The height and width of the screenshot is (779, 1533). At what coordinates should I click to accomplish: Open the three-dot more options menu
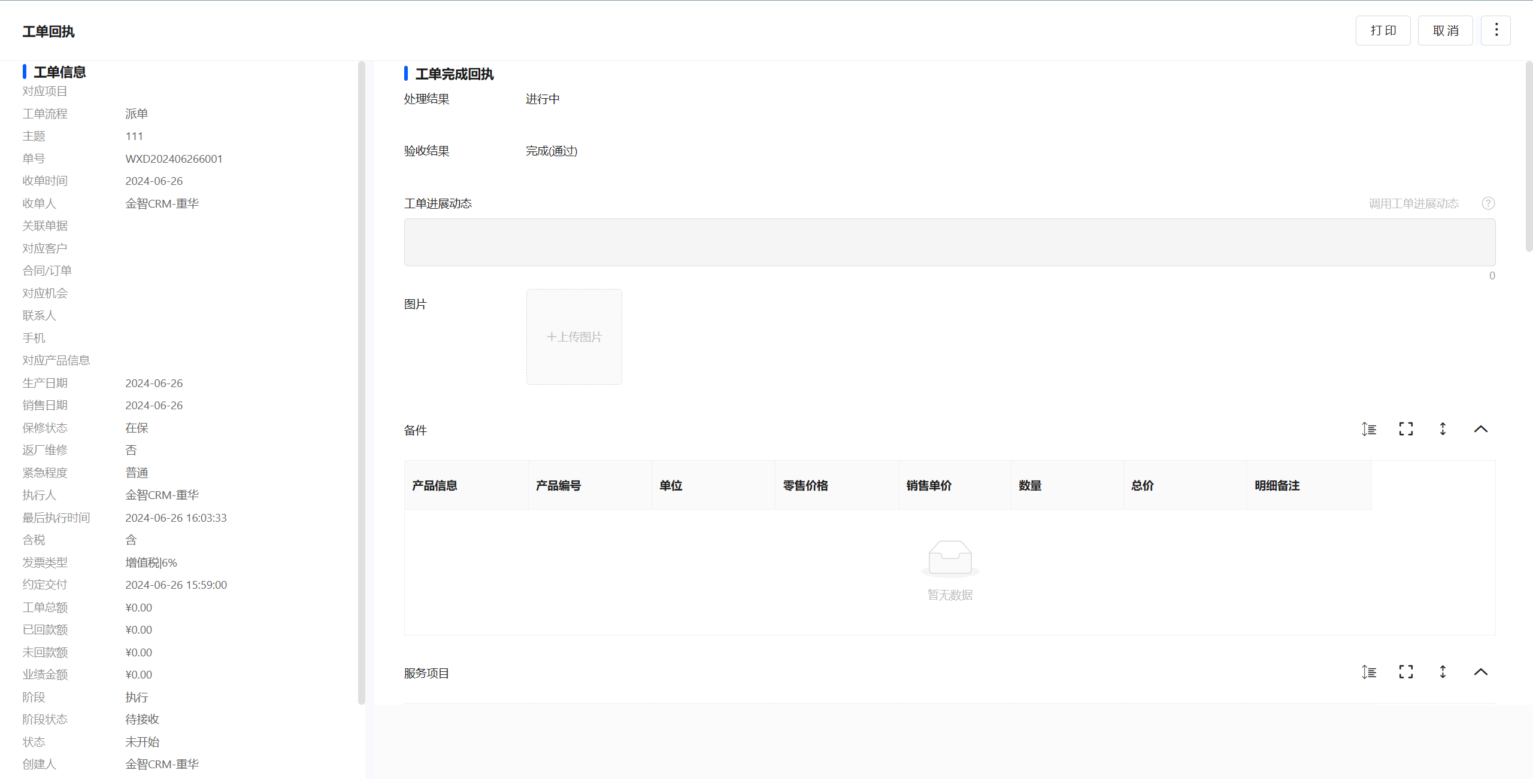(x=1496, y=30)
